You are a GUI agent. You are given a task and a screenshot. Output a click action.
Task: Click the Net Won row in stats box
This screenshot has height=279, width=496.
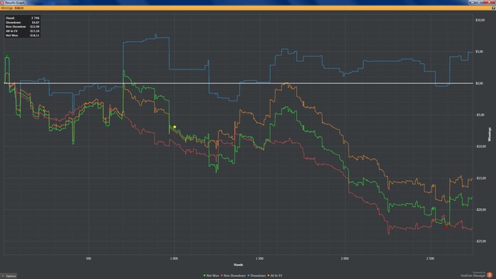pos(23,35)
